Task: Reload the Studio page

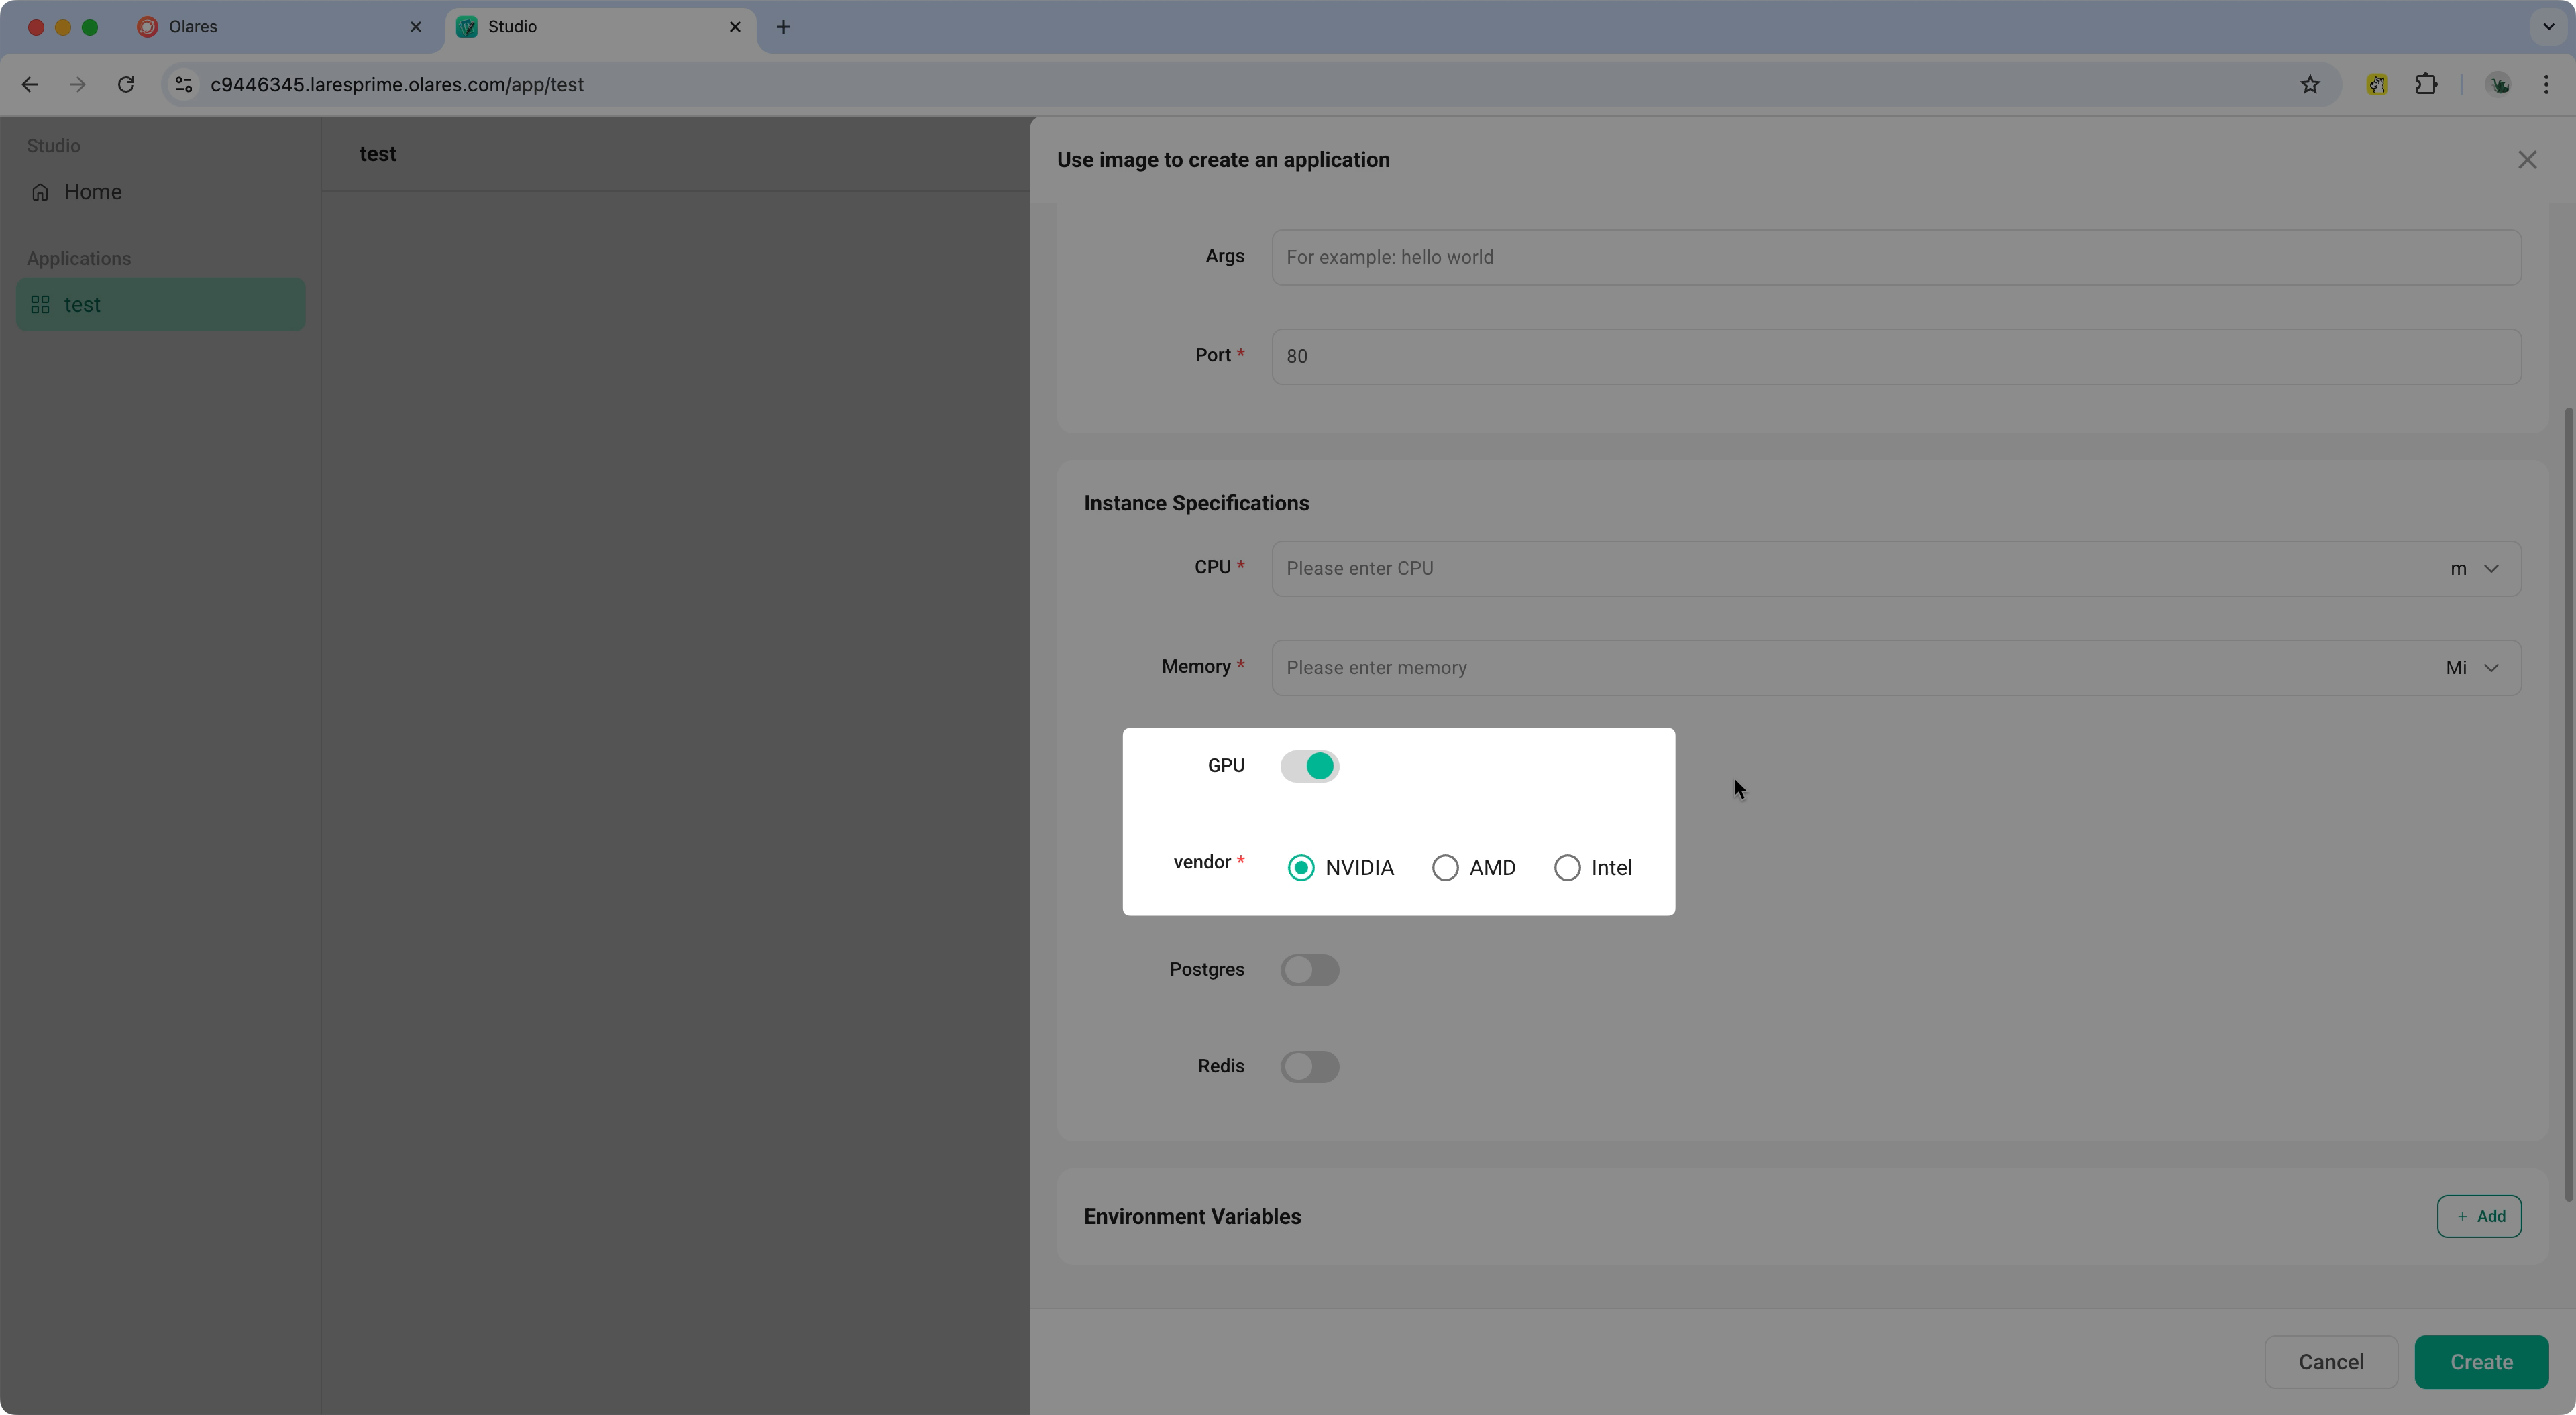Action: (x=126, y=84)
